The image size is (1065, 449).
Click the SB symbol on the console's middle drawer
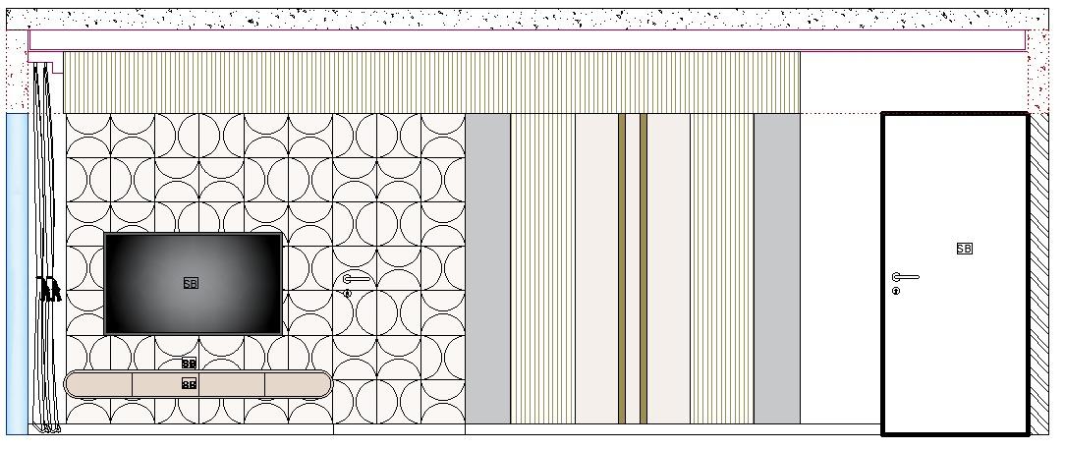(190, 384)
